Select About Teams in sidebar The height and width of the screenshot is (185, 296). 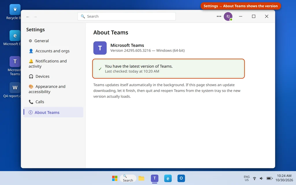coord(53,112)
